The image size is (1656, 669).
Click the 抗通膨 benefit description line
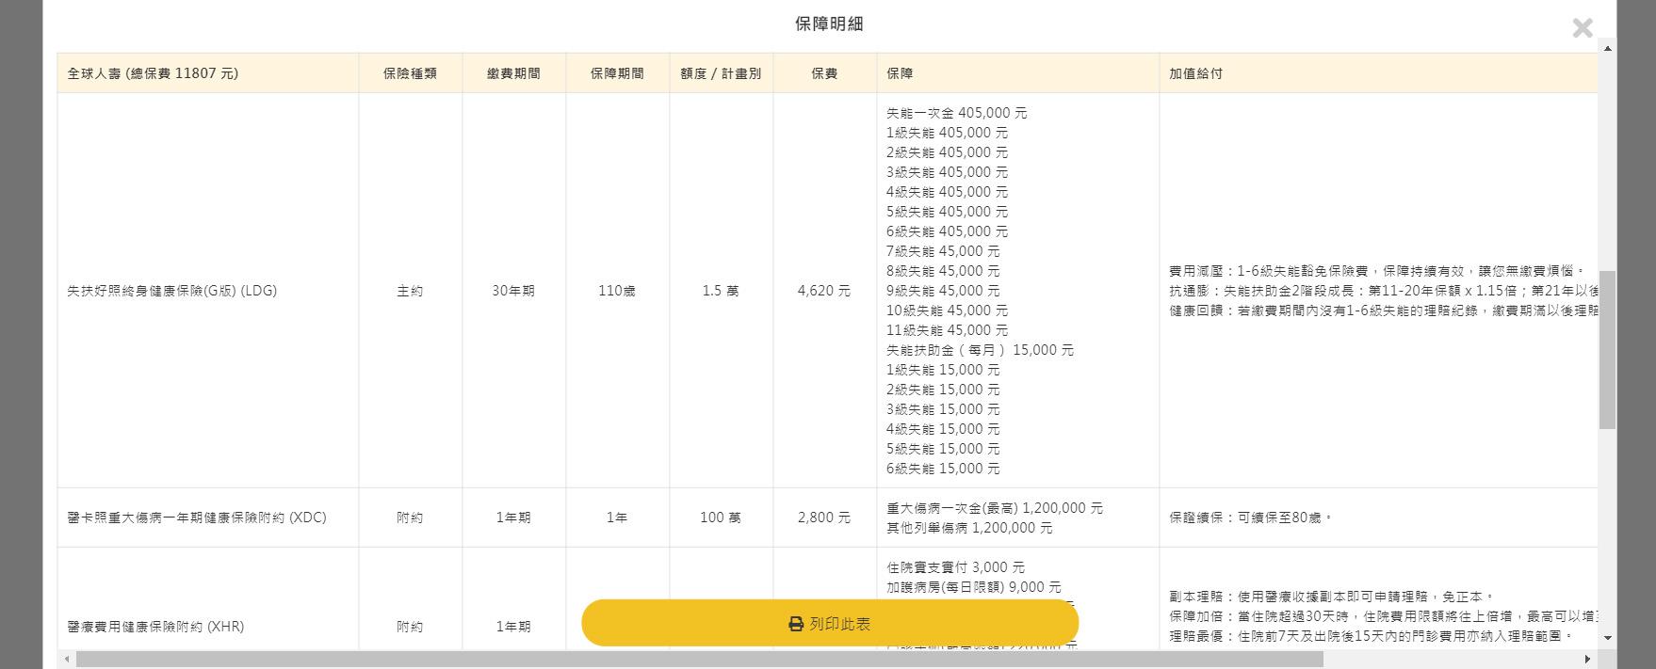point(1384,291)
